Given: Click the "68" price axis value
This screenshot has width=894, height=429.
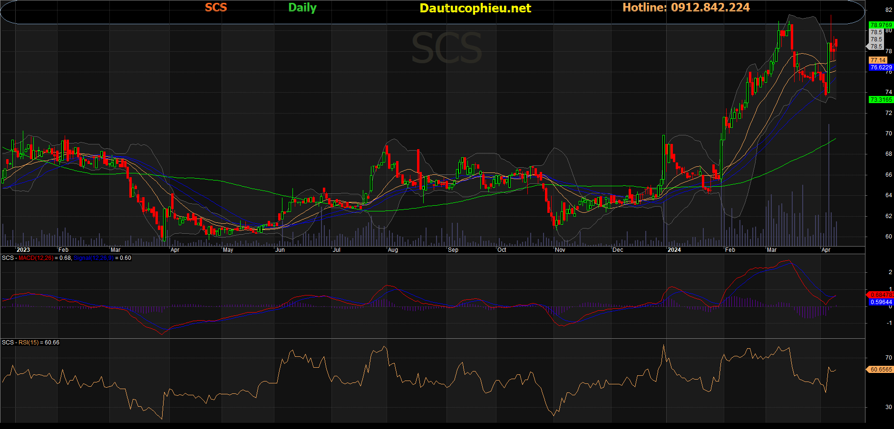Looking at the screenshot, I should (x=889, y=154).
